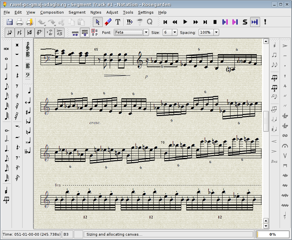Switch to continuous page layout mode
The width and height of the screenshot is (292, 240).
coord(85,33)
